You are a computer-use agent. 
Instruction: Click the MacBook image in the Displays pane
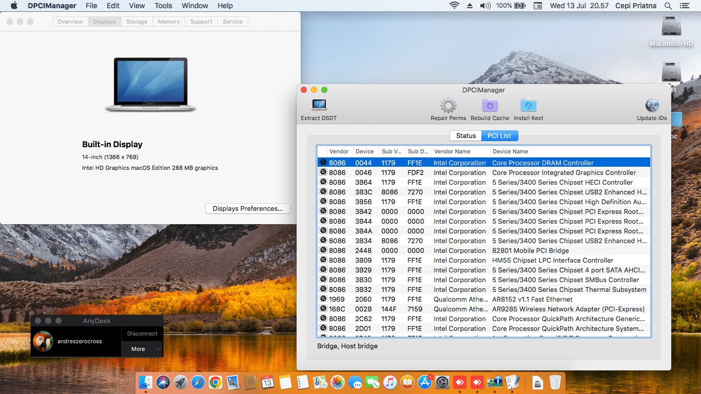point(150,84)
